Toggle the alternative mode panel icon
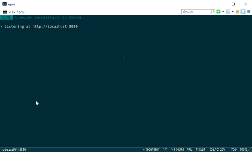The width and height of the screenshot is (252, 152). tap(243, 11)
